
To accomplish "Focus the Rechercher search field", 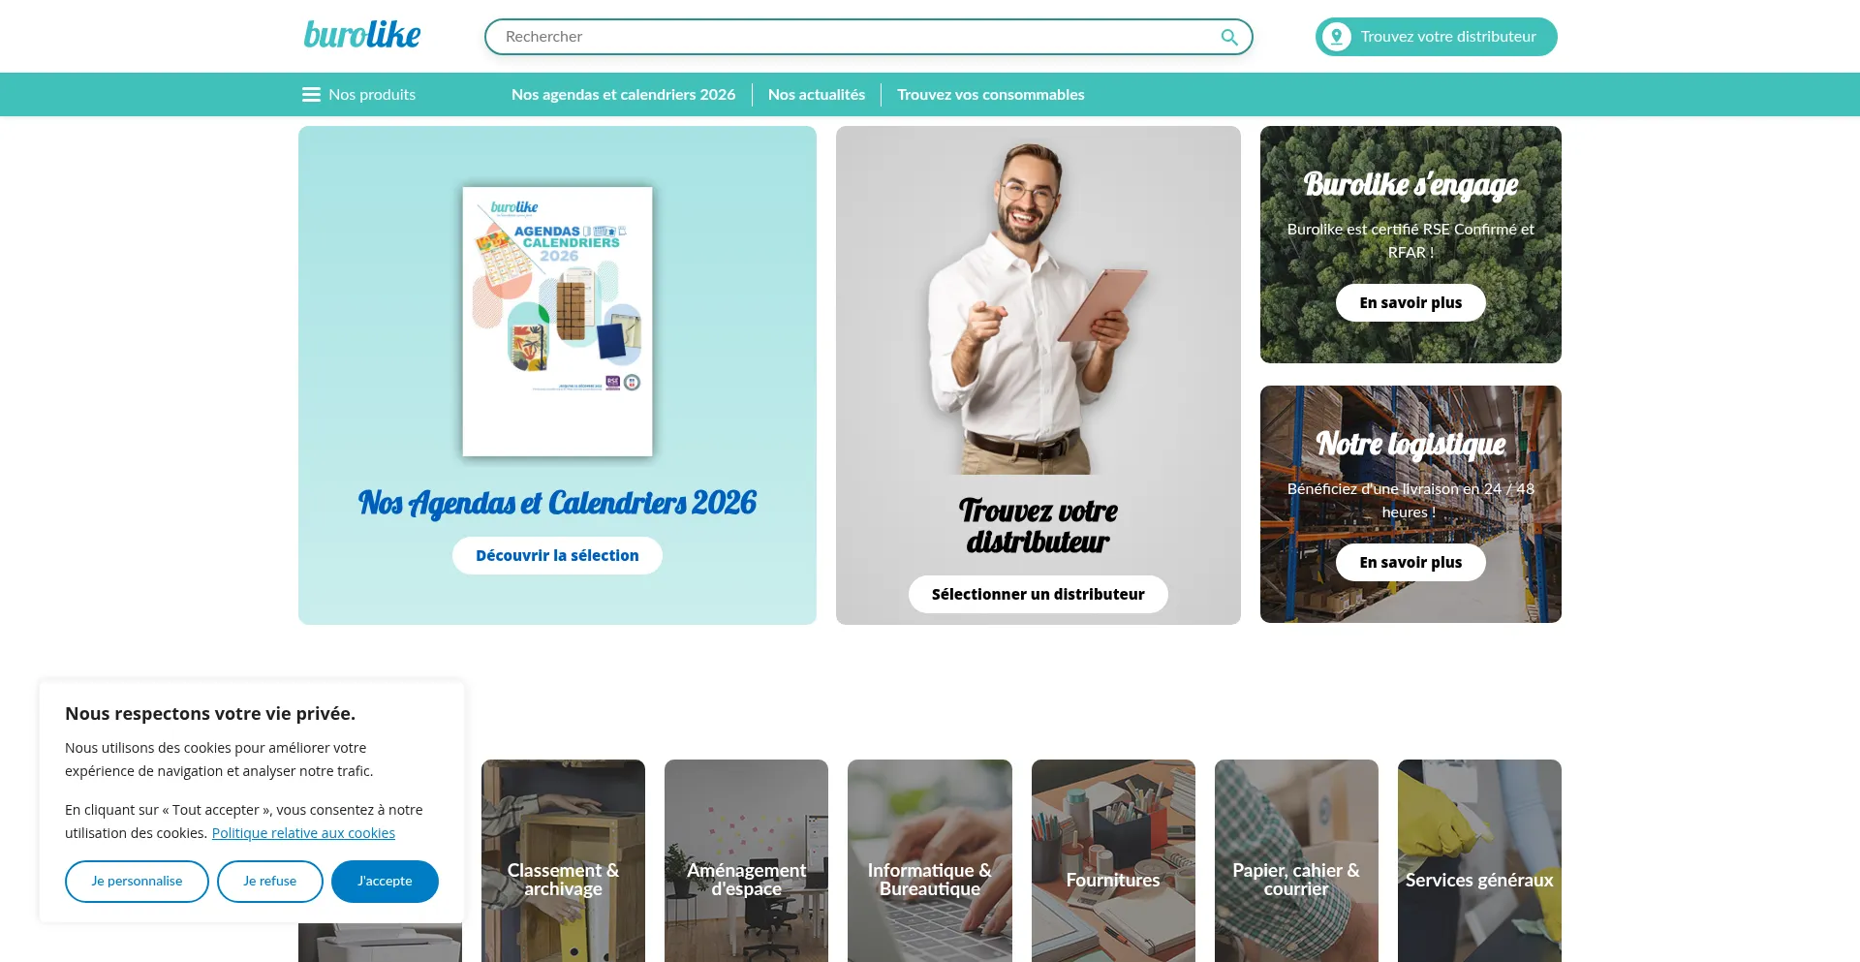I will [868, 37].
